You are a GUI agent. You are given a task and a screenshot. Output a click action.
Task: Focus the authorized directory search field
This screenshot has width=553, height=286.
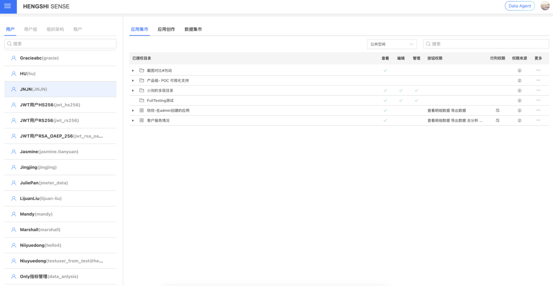486,44
